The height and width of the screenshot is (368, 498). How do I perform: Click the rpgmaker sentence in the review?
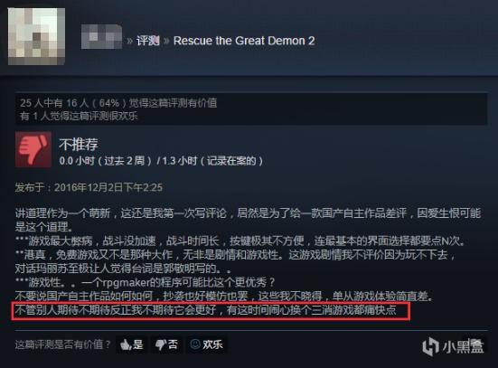[x=146, y=282]
